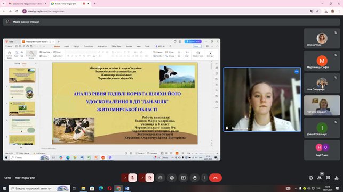Open the Insert ribbon tab in shared WPS window
The height and width of the screenshot is (192, 343).
pos(67,46)
